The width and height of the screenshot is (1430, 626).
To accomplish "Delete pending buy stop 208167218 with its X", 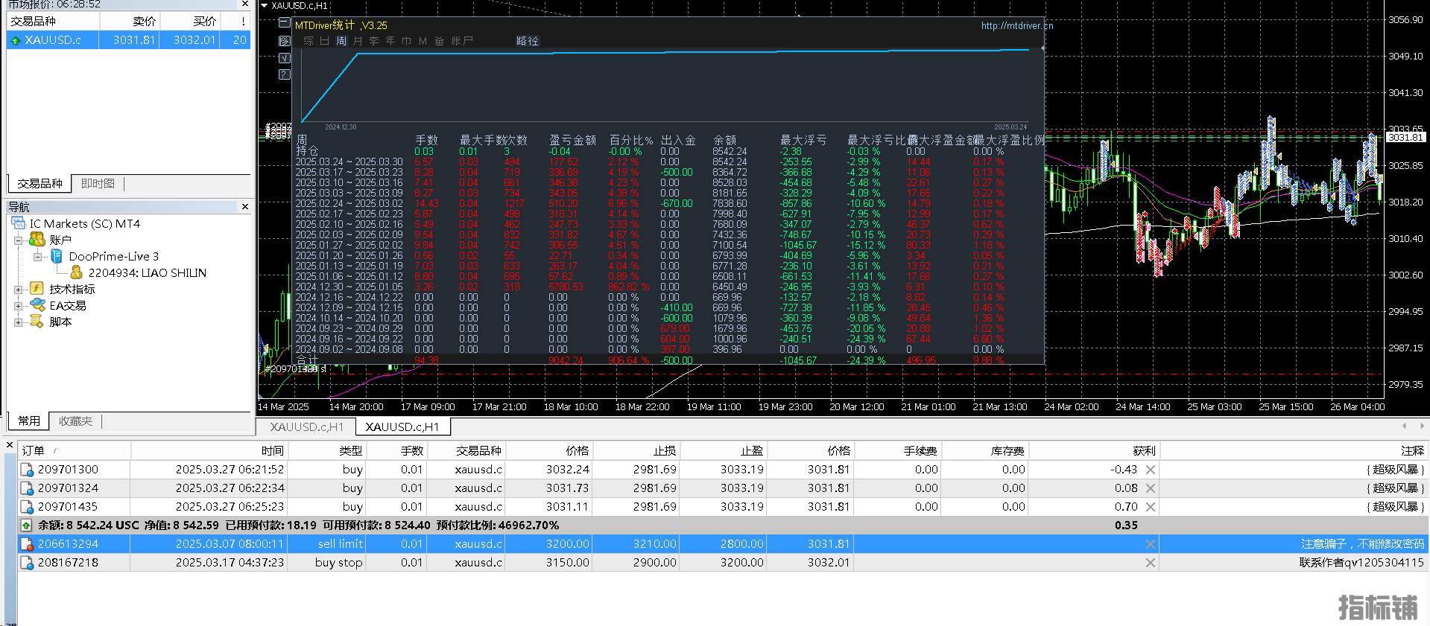I will [x=1151, y=563].
